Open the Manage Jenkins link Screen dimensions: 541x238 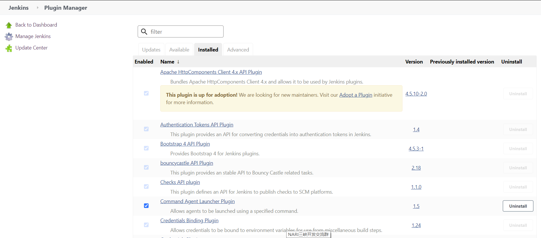click(33, 36)
